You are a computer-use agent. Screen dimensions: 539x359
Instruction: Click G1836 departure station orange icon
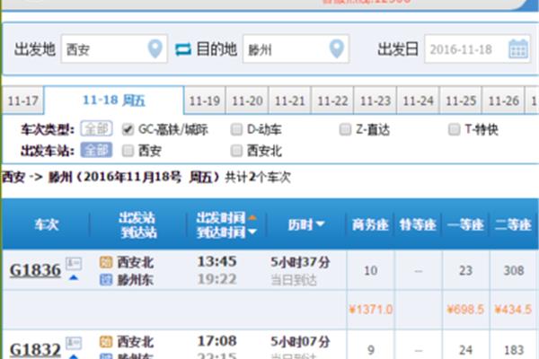click(x=106, y=262)
